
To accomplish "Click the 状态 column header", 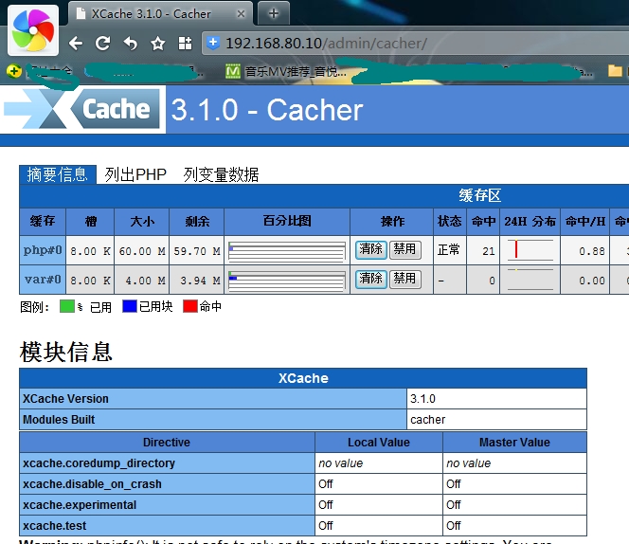I will pos(450,221).
